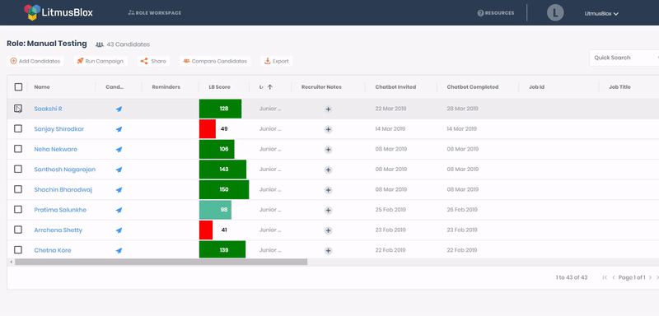This screenshot has height=316, width=659.
Task: Select the Neha Nekware row checkbox
Action: (18, 149)
